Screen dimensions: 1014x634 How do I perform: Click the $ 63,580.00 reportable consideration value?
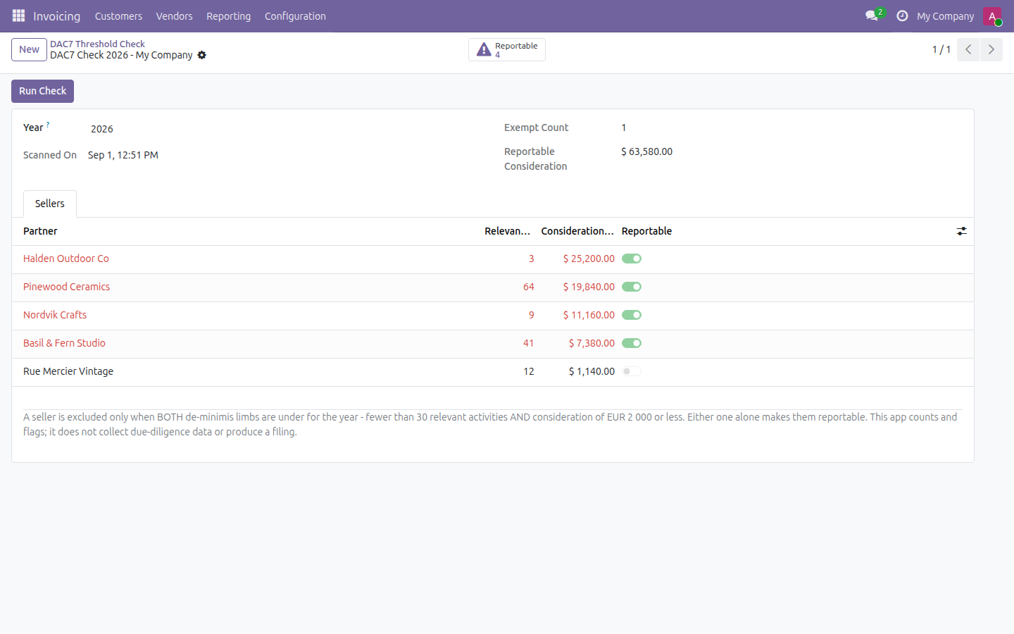click(x=646, y=151)
